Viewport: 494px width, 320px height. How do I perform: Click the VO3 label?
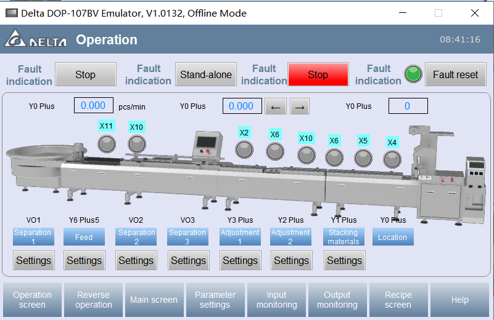(x=187, y=220)
